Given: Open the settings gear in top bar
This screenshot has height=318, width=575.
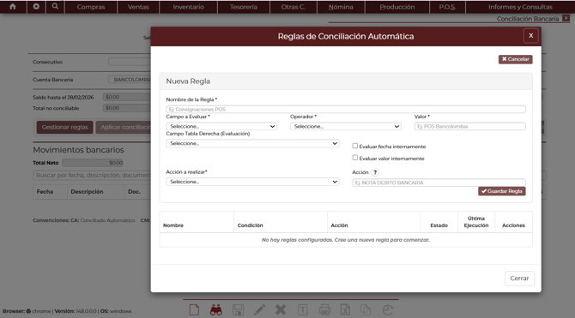Looking at the screenshot, I should [x=36, y=7].
